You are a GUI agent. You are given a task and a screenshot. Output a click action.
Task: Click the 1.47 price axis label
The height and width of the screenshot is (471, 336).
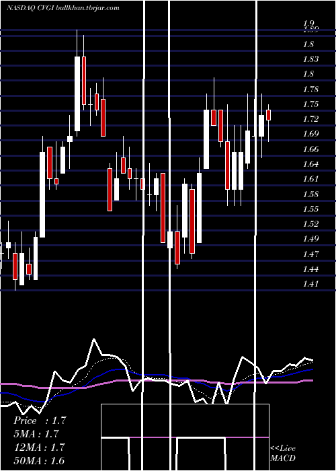(310, 254)
